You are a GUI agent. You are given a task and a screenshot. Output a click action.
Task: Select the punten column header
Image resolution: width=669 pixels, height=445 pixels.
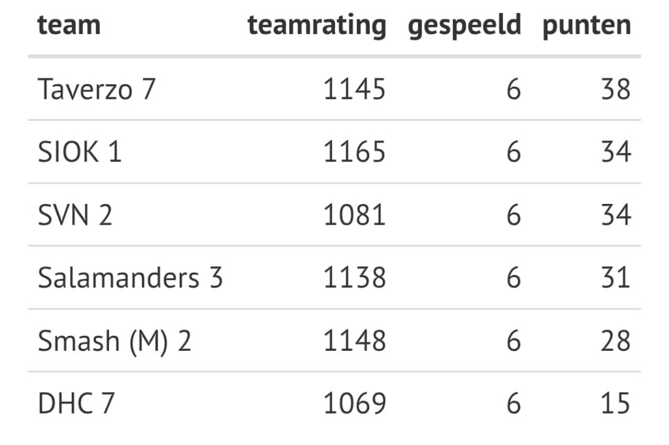pos(587,25)
